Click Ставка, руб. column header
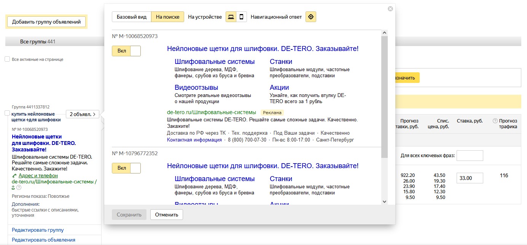 click(470, 121)
